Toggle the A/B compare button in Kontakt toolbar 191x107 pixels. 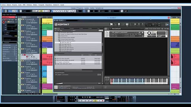tap(167, 24)
